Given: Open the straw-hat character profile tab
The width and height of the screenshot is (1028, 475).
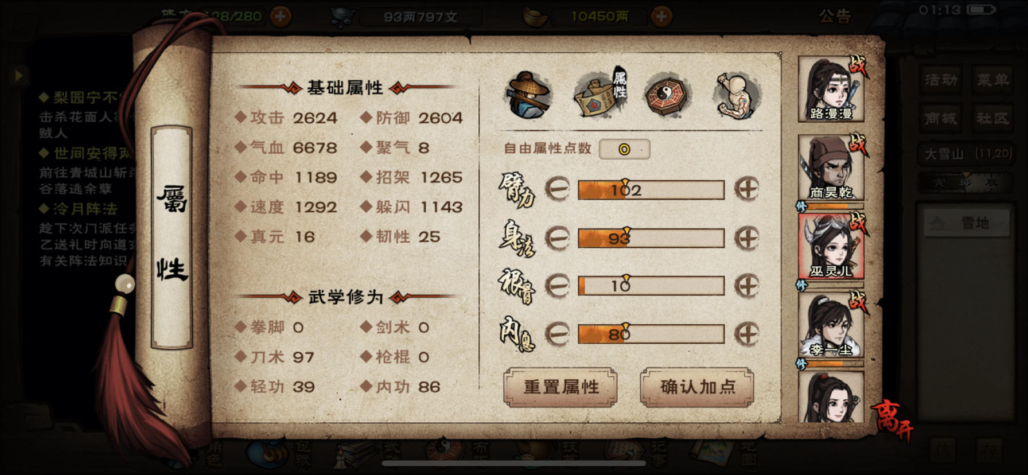Looking at the screenshot, I should click(528, 95).
